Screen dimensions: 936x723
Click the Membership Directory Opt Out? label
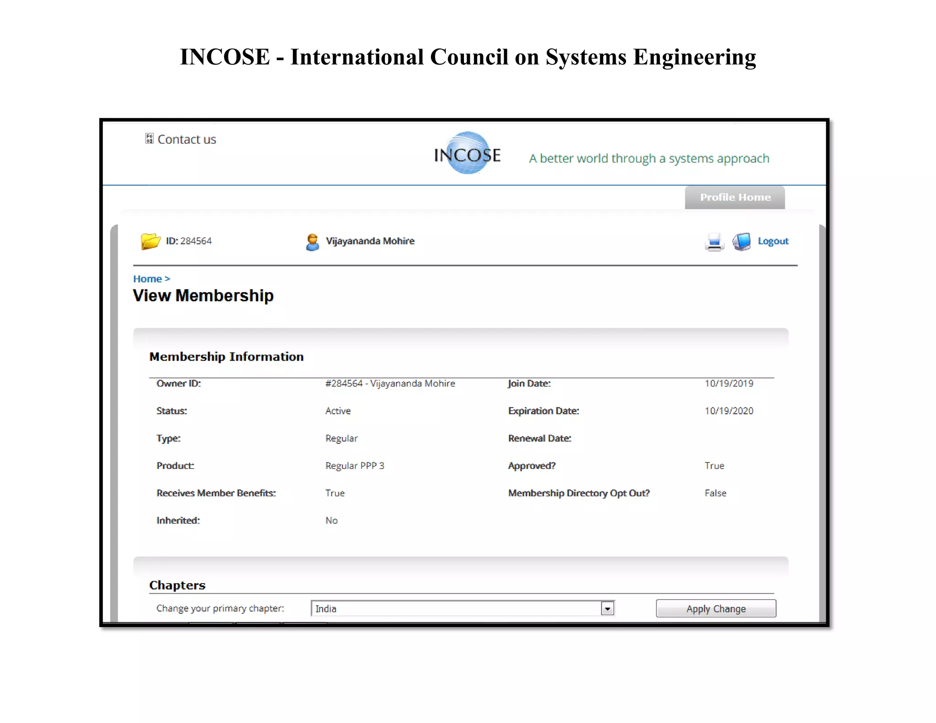tap(579, 493)
